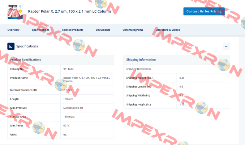The width and height of the screenshot is (245, 145).
Task: Click Contact Us for Pricing button
Action: coord(204,11)
